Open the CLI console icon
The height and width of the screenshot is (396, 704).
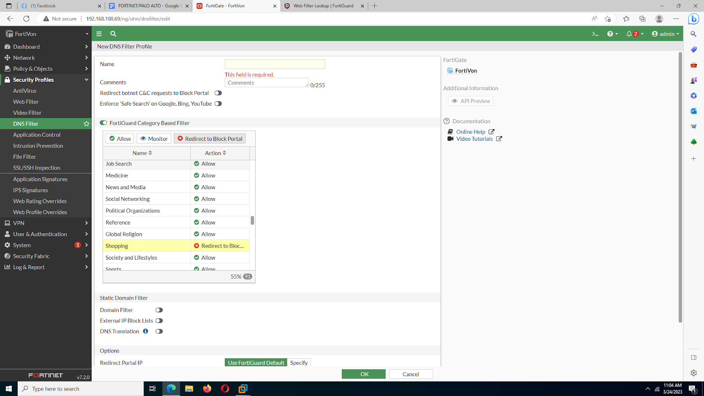click(x=595, y=34)
